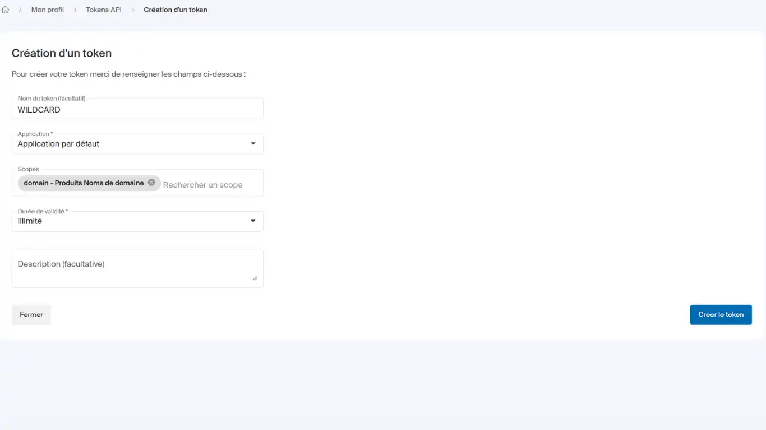The height and width of the screenshot is (430, 766).
Task: Click the description resize handle
Action: 255,278
